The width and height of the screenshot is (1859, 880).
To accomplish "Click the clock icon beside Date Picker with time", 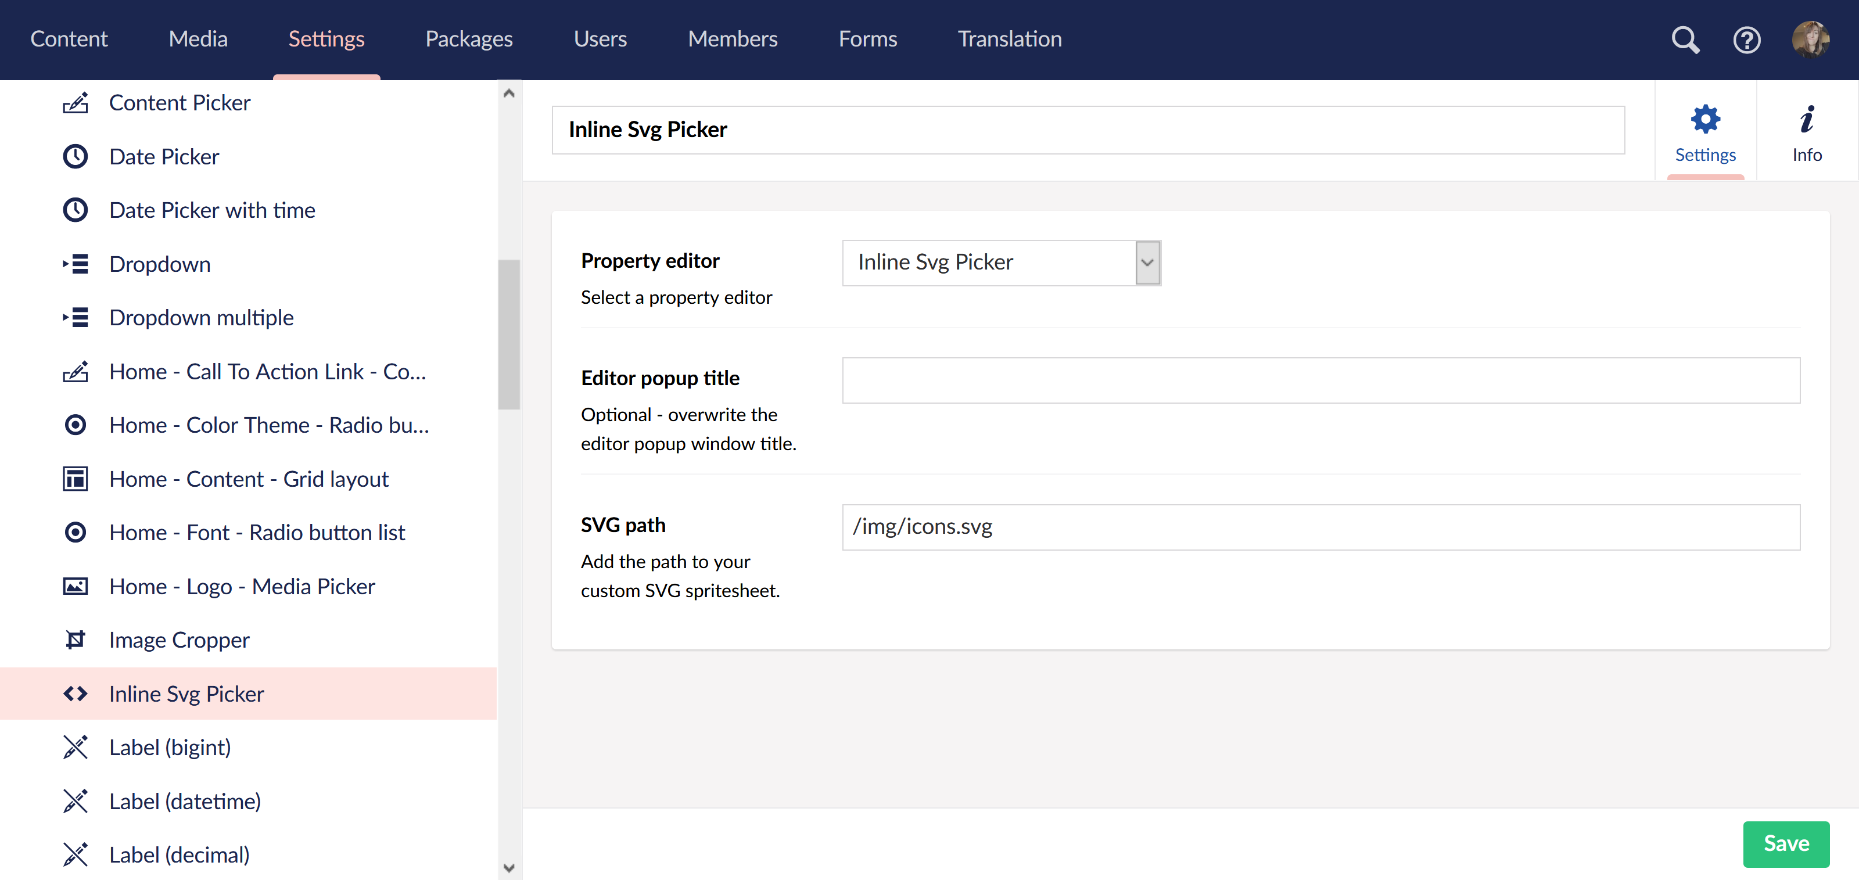I will click(75, 210).
